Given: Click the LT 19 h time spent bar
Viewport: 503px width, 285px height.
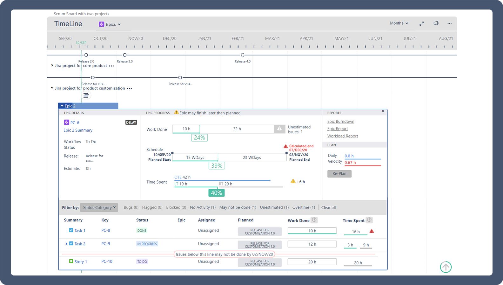Looking at the screenshot, I should (x=196, y=184).
